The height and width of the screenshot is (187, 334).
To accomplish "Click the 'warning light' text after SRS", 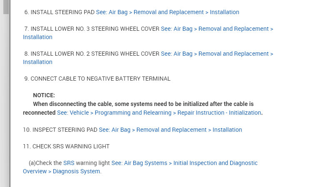I will pos(92,163).
